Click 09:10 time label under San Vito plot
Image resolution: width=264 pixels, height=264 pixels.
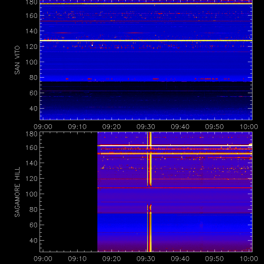77,127
